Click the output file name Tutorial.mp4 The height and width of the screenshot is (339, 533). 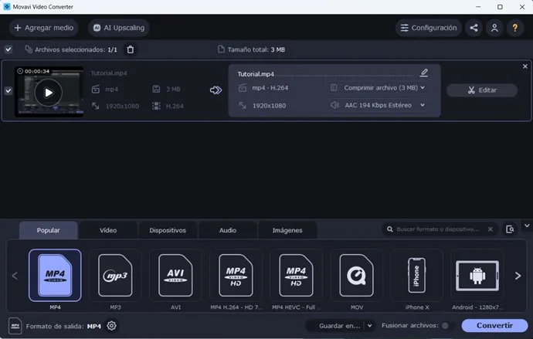pyautogui.click(x=256, y=74)
